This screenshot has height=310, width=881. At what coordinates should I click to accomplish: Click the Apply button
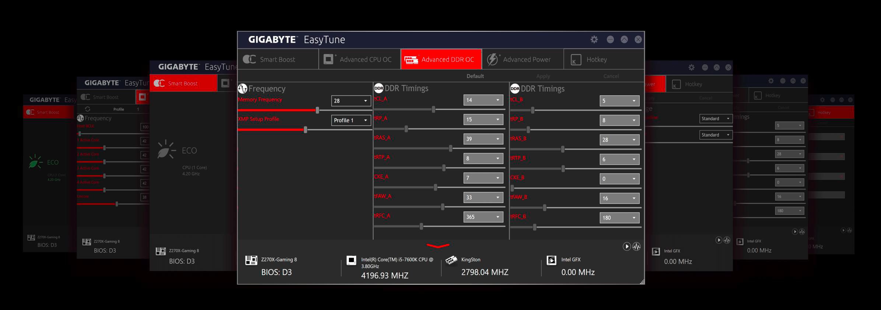pos(543,76)
